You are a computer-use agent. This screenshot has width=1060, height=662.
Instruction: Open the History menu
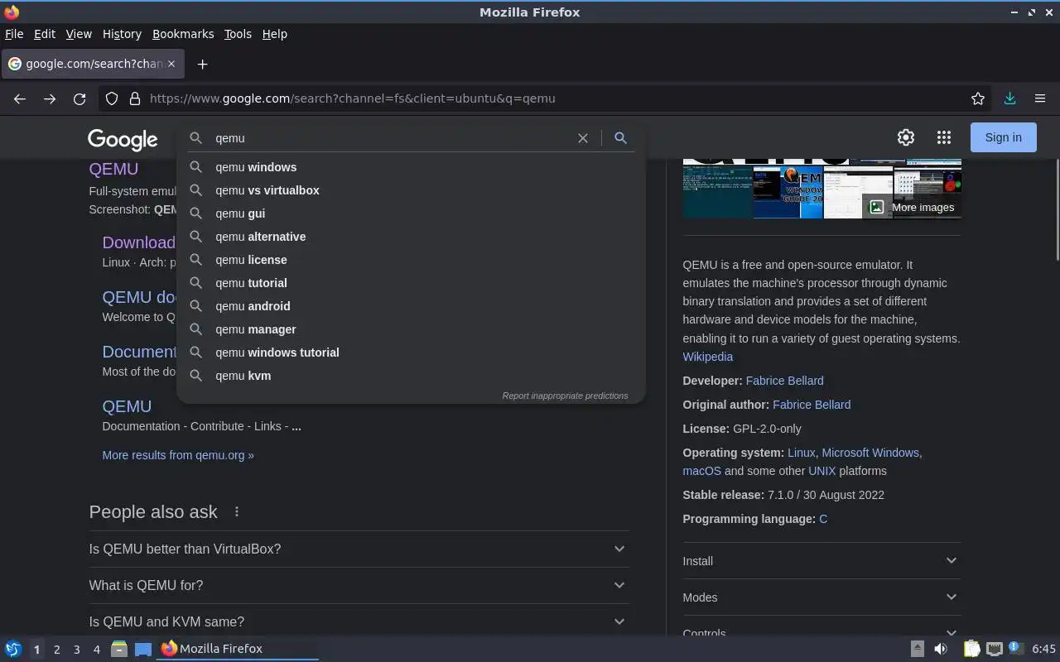[122, 34]
